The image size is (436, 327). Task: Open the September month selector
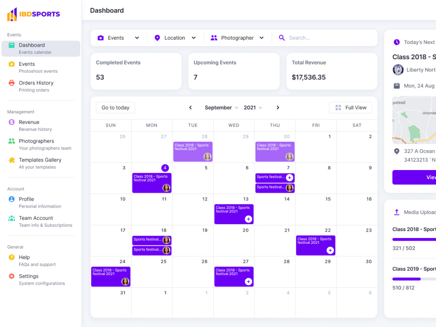click(x=221, y=107)
